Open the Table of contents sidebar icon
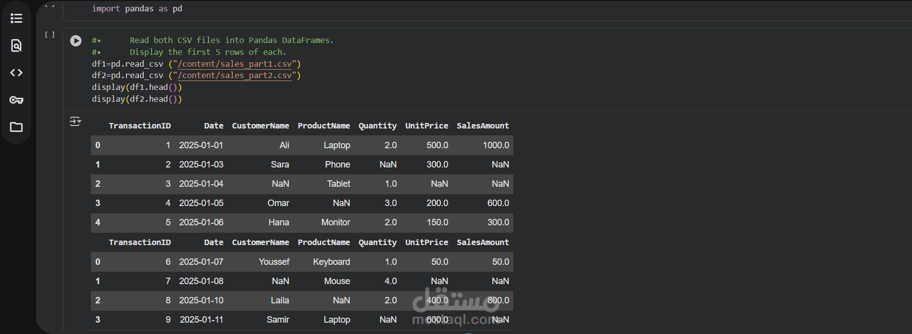 tap(16, 19)
